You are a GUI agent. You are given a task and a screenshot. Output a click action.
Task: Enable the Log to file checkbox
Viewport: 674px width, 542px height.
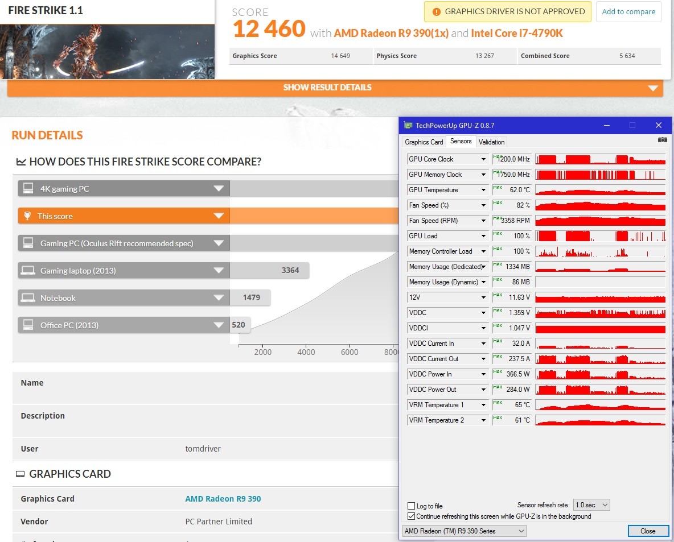(x=412, y=506)
